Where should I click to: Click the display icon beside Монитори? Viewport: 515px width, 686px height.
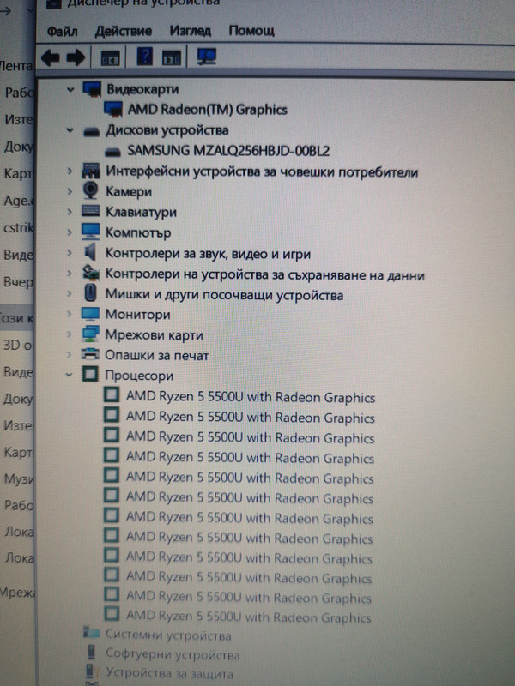90,313
